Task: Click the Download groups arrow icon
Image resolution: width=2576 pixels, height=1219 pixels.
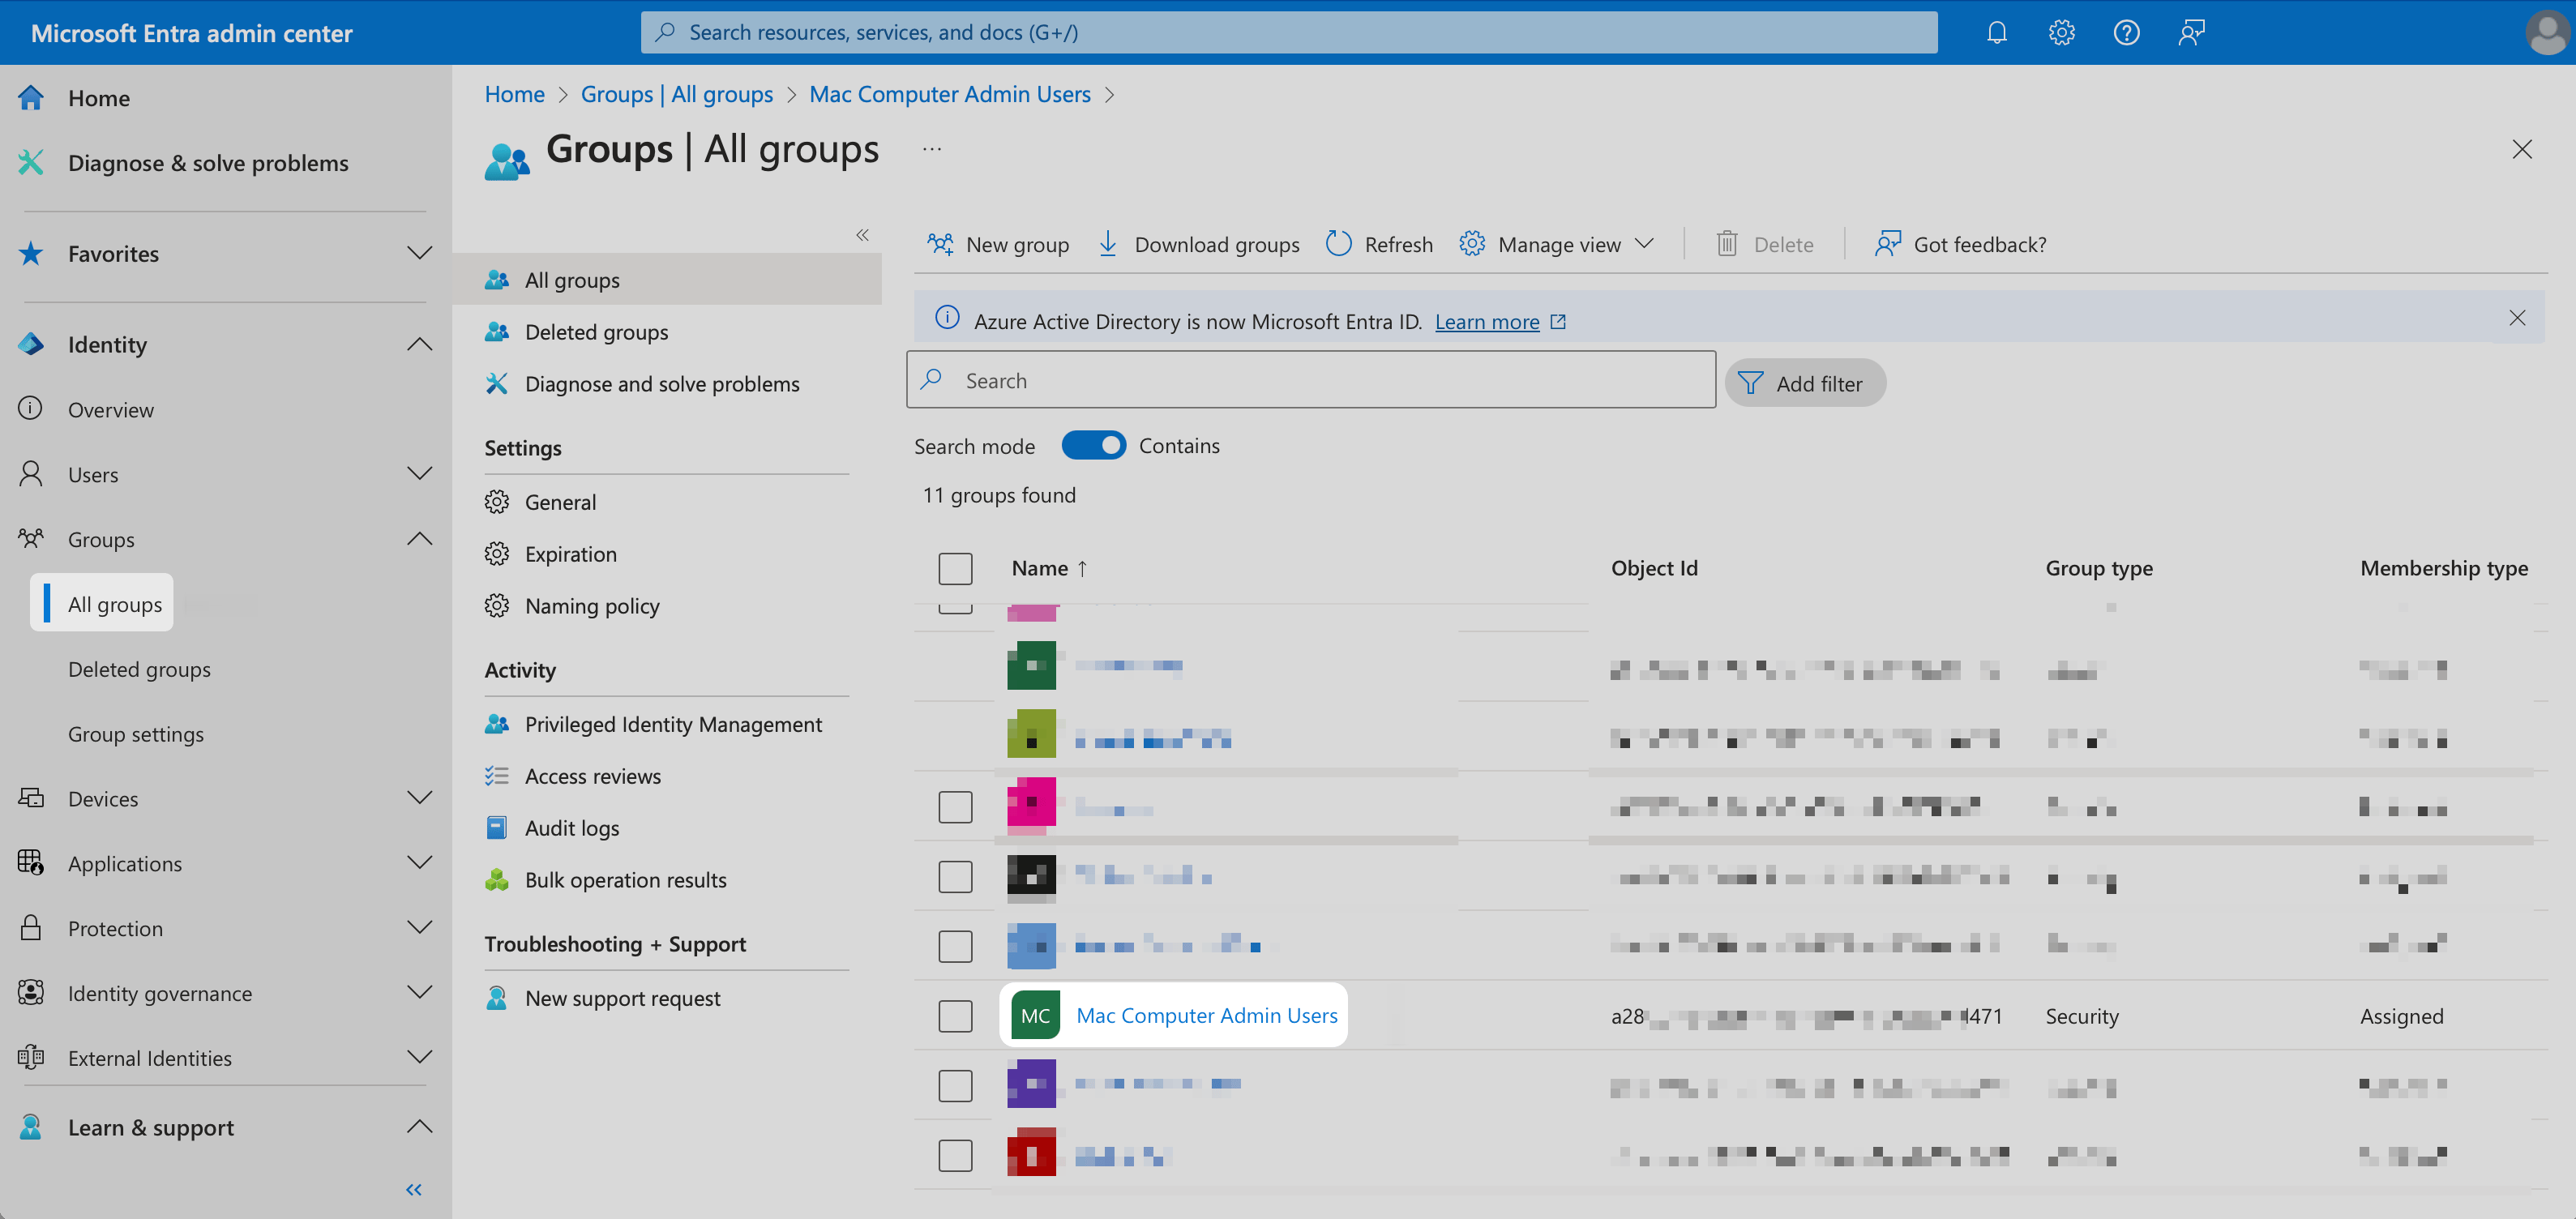Action: coord(1108,243)
